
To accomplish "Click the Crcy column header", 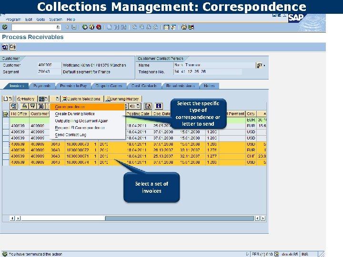I will (x=251, y=114).
